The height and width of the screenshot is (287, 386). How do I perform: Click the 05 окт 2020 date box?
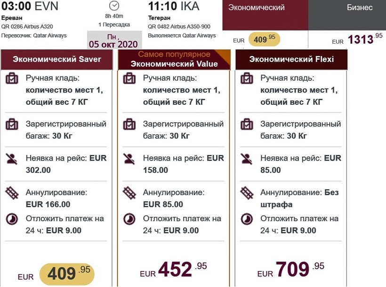point(114,40)
